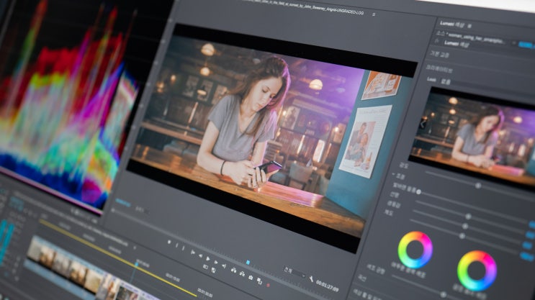
Task: Click the highlight tint color wheel
Action: tap(477, 271)
